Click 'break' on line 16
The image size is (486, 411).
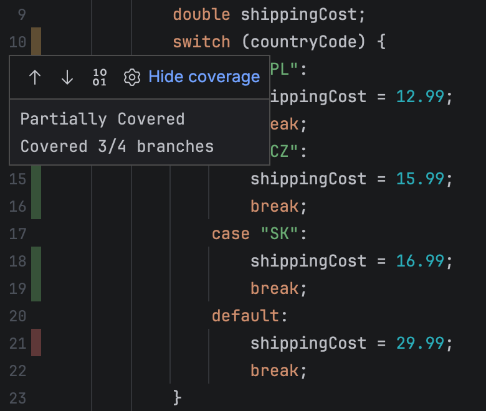(274, 206)
